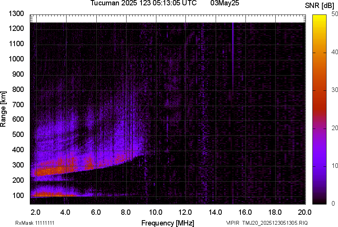This screenshot has height=227, width=338.
Task: Click the SNR colorbar gradient
Action: coord(320,109)
